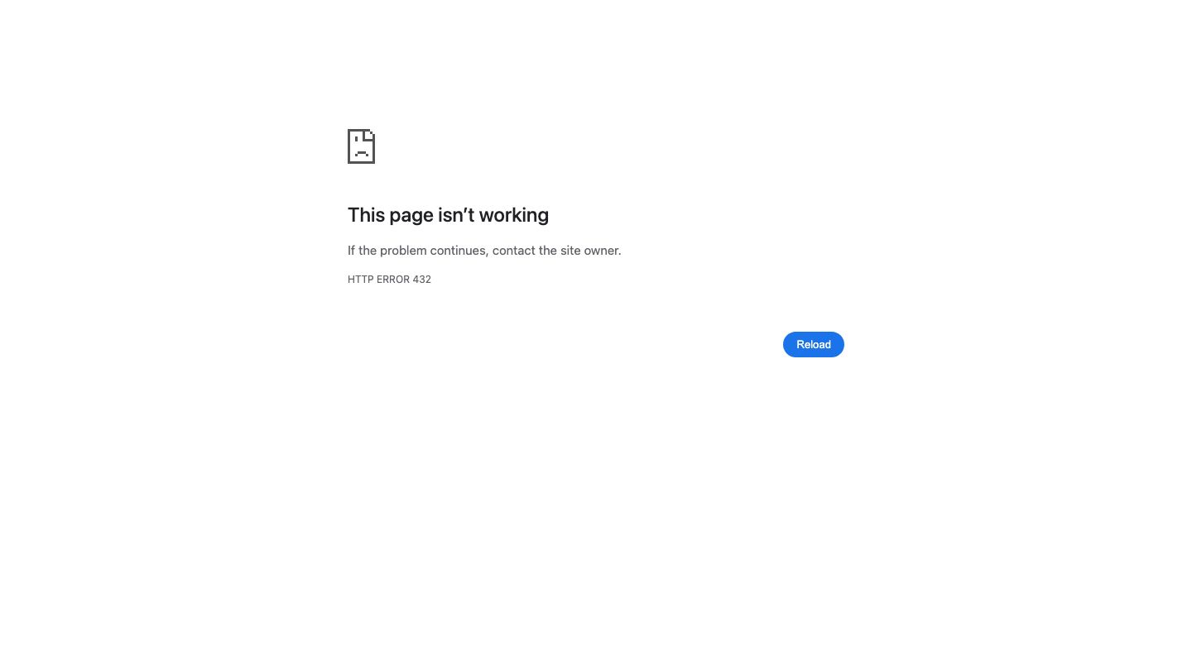1192x670 pixels.
Task: Click the HTTP ERROR 432 text
Action: pyautogui.click(x=389, y=280)
